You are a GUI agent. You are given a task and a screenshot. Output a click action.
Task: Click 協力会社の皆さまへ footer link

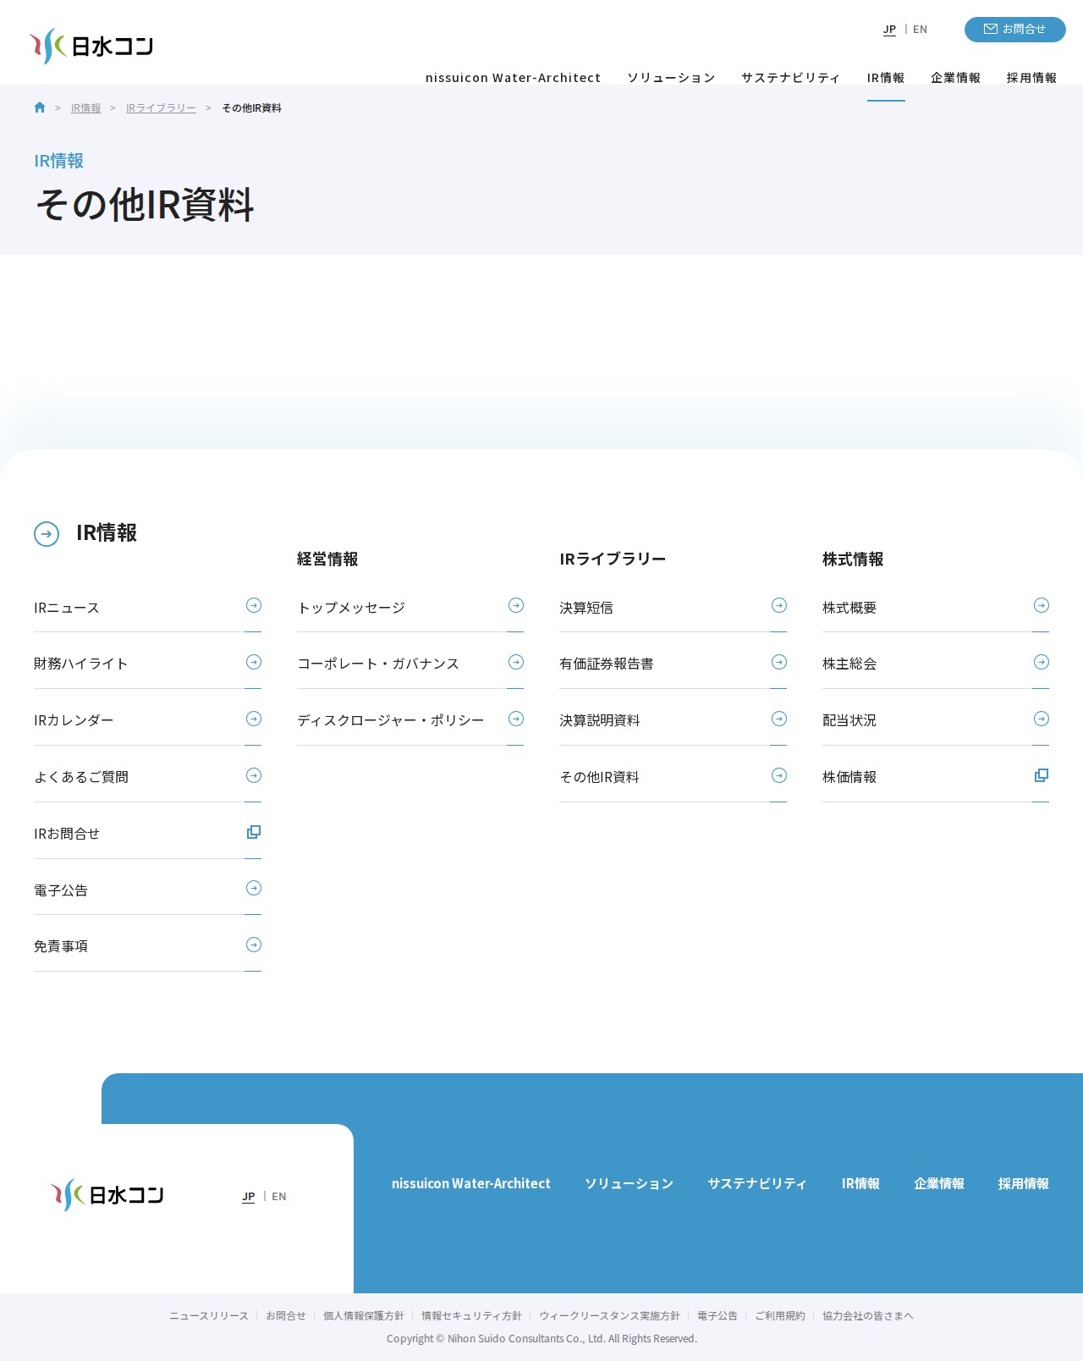pos(868,1316)
